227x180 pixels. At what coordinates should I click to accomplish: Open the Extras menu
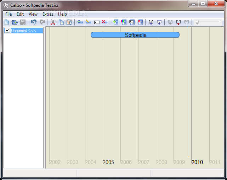[48, 14]
